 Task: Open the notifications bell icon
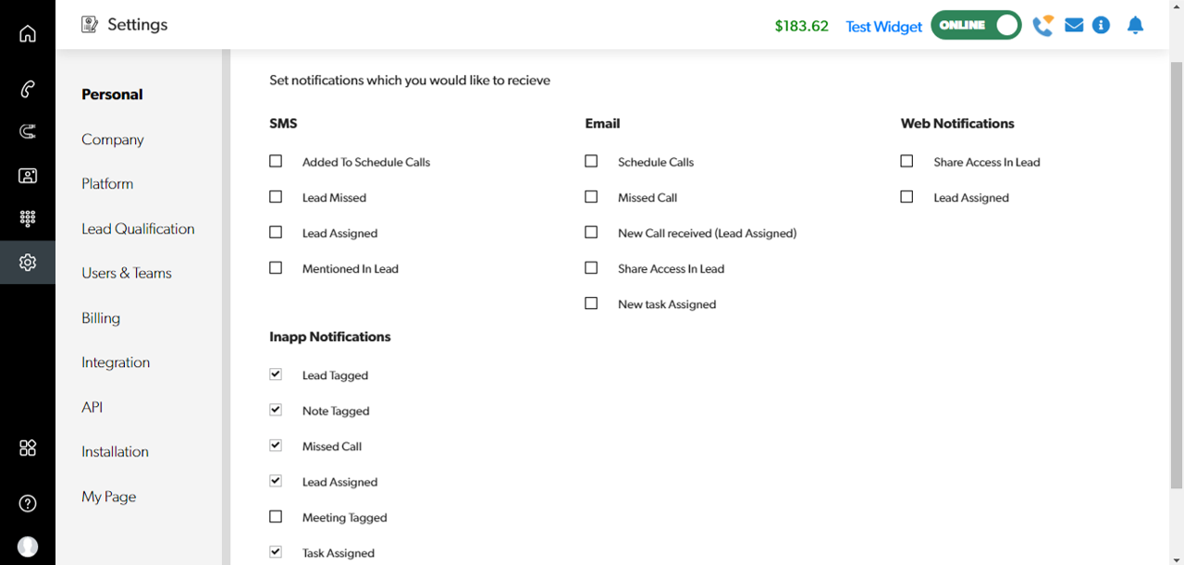[1135, 26]
